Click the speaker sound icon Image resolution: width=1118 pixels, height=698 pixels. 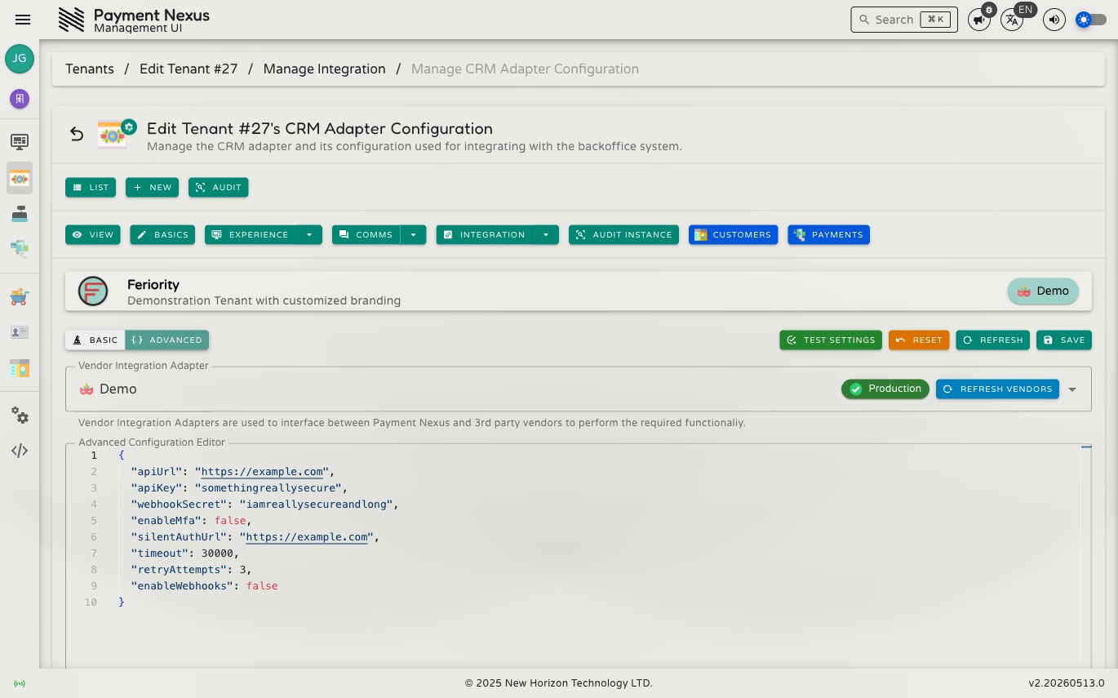coord(1054,20)
